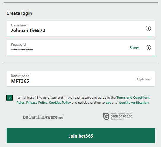The width and height of the screenshot is (161, 147).
Task: Untick the age and terms agreement checkbox
Action: click(10, 98)
